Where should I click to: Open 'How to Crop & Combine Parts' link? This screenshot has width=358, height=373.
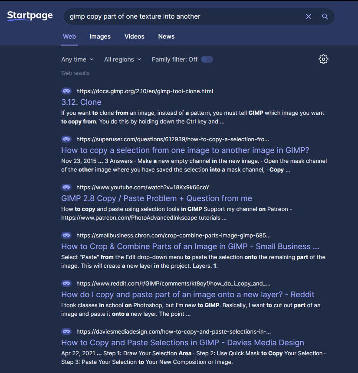[x=190, y=246]
